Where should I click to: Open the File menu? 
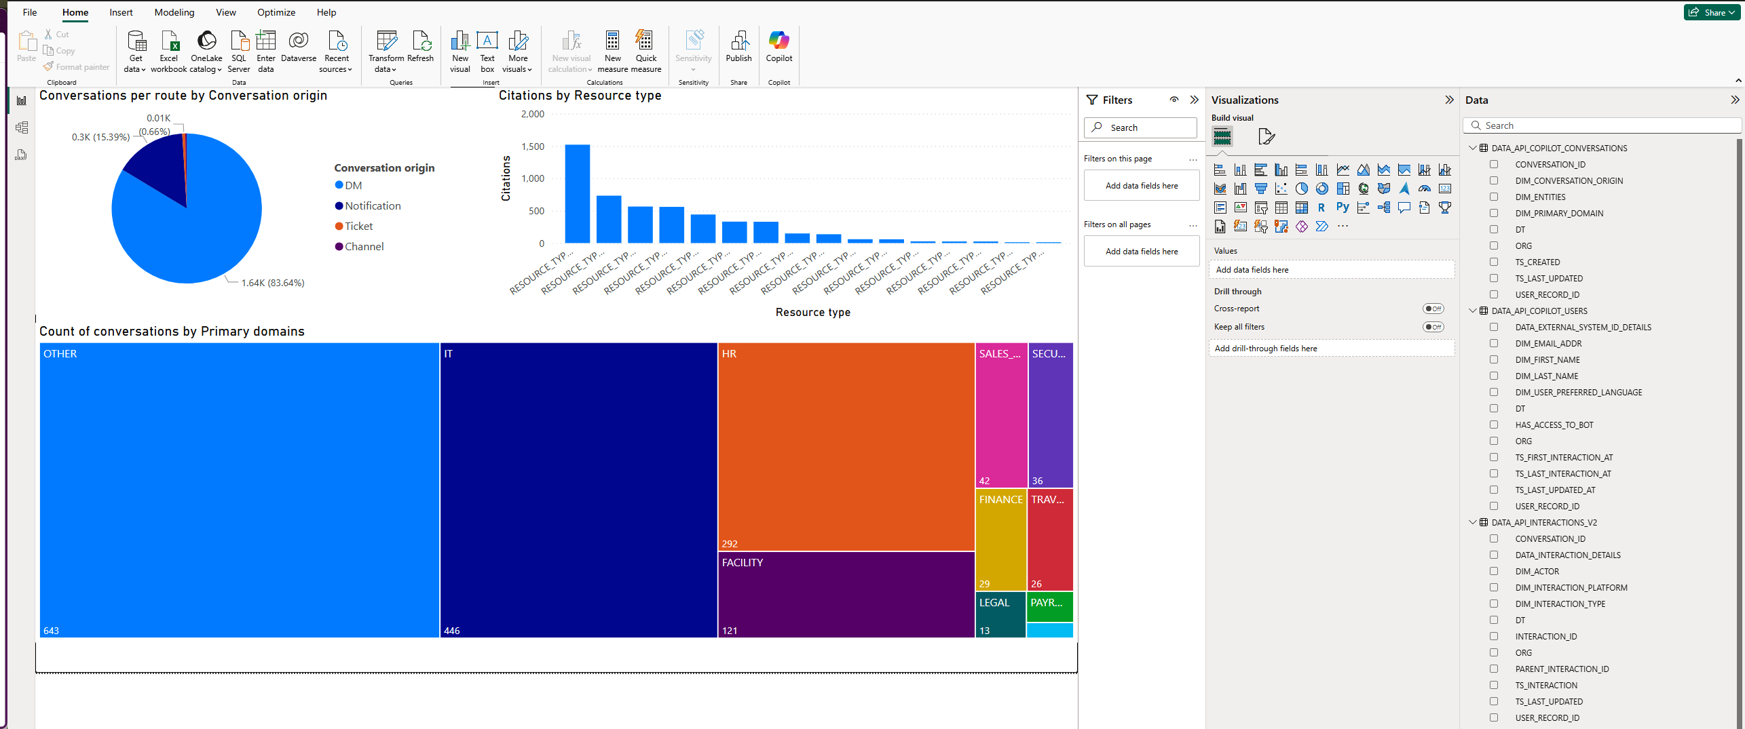click(x=30, y=12)
